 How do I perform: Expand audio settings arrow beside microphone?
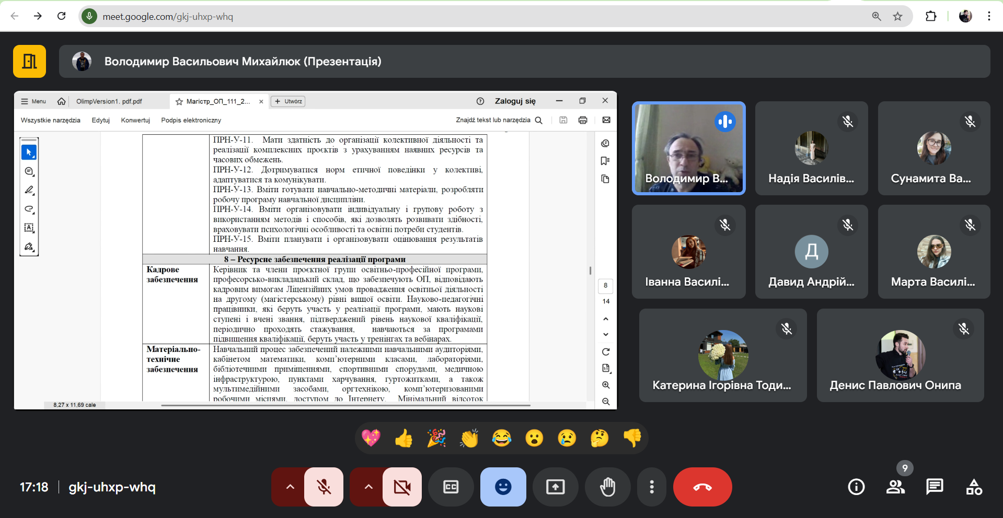(290, 487)
